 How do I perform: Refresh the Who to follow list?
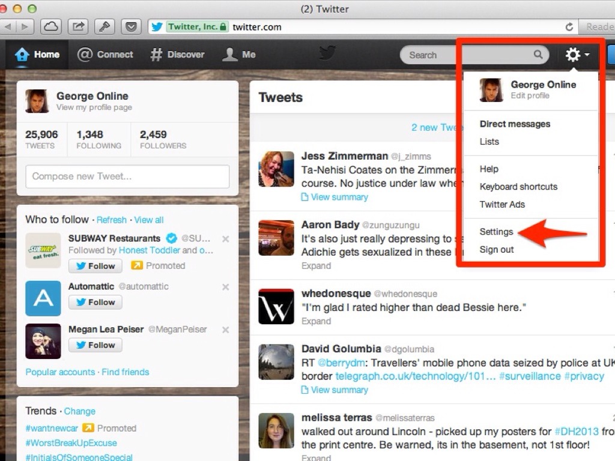112,220
